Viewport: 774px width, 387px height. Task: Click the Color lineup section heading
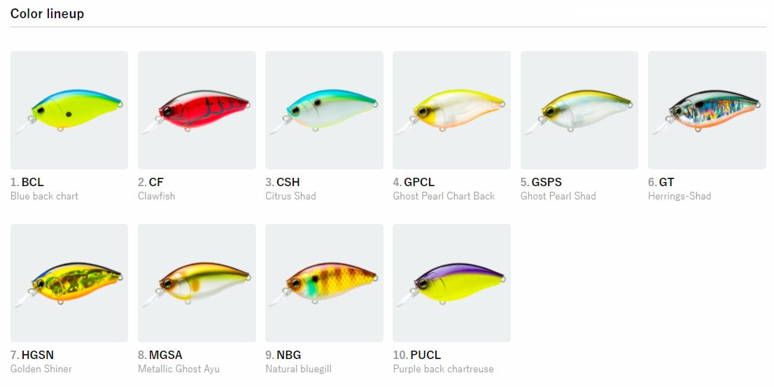[48, 14]
